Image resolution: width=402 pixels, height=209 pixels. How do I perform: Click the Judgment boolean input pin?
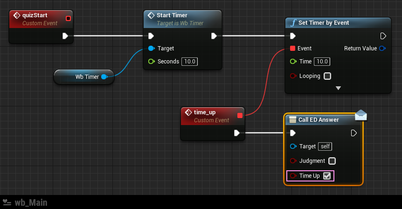pos(293,161)
